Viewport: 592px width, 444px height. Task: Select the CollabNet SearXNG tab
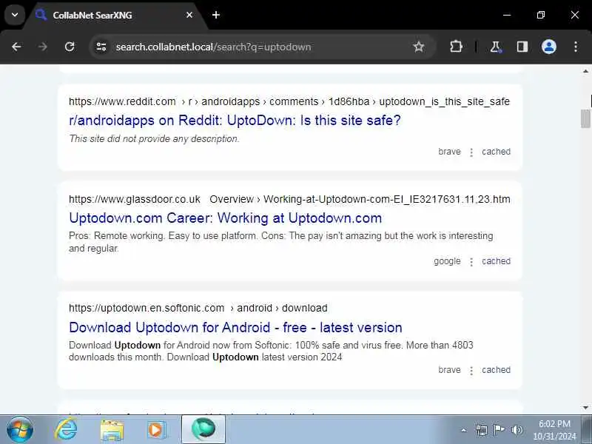115,15
